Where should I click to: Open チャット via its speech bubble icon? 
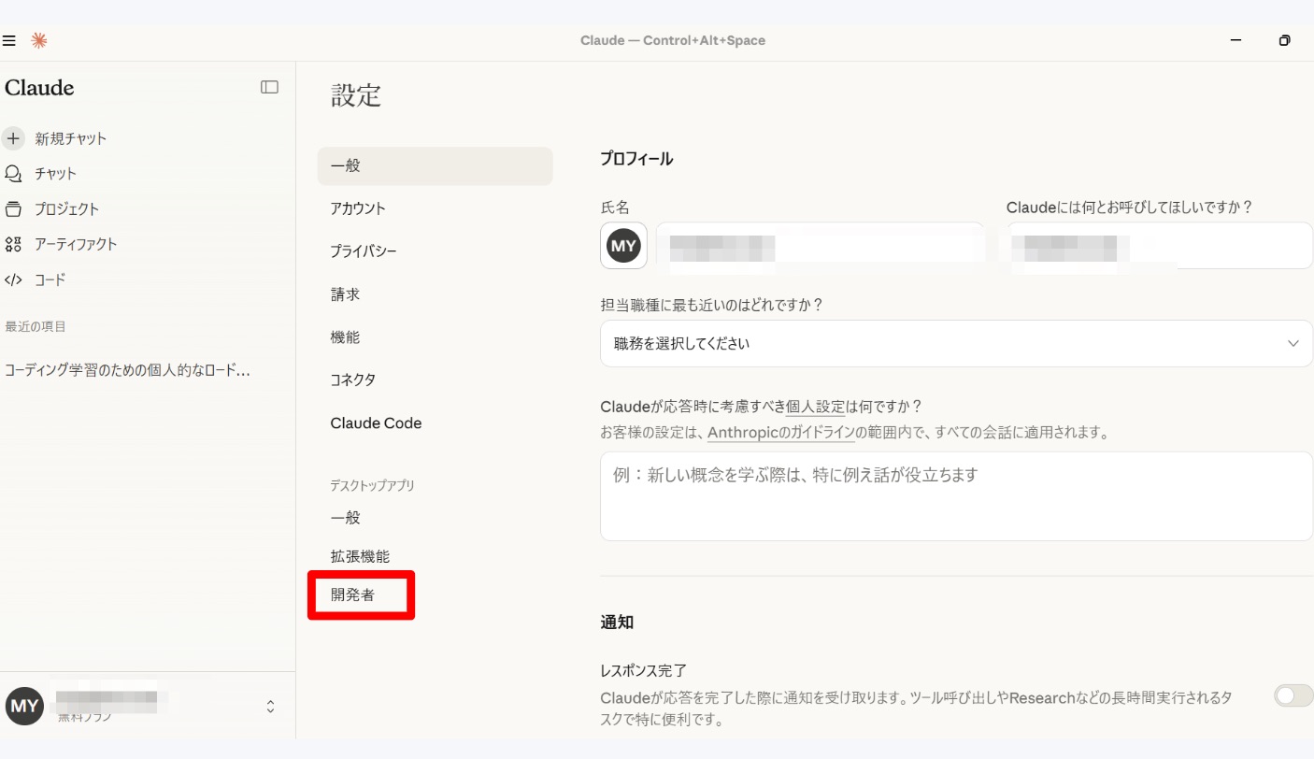[13, 174]
